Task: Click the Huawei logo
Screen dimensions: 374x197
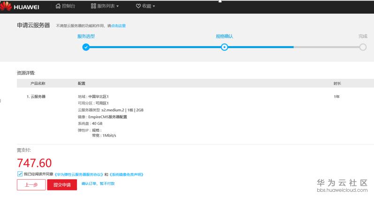Action: pos(20,6)
